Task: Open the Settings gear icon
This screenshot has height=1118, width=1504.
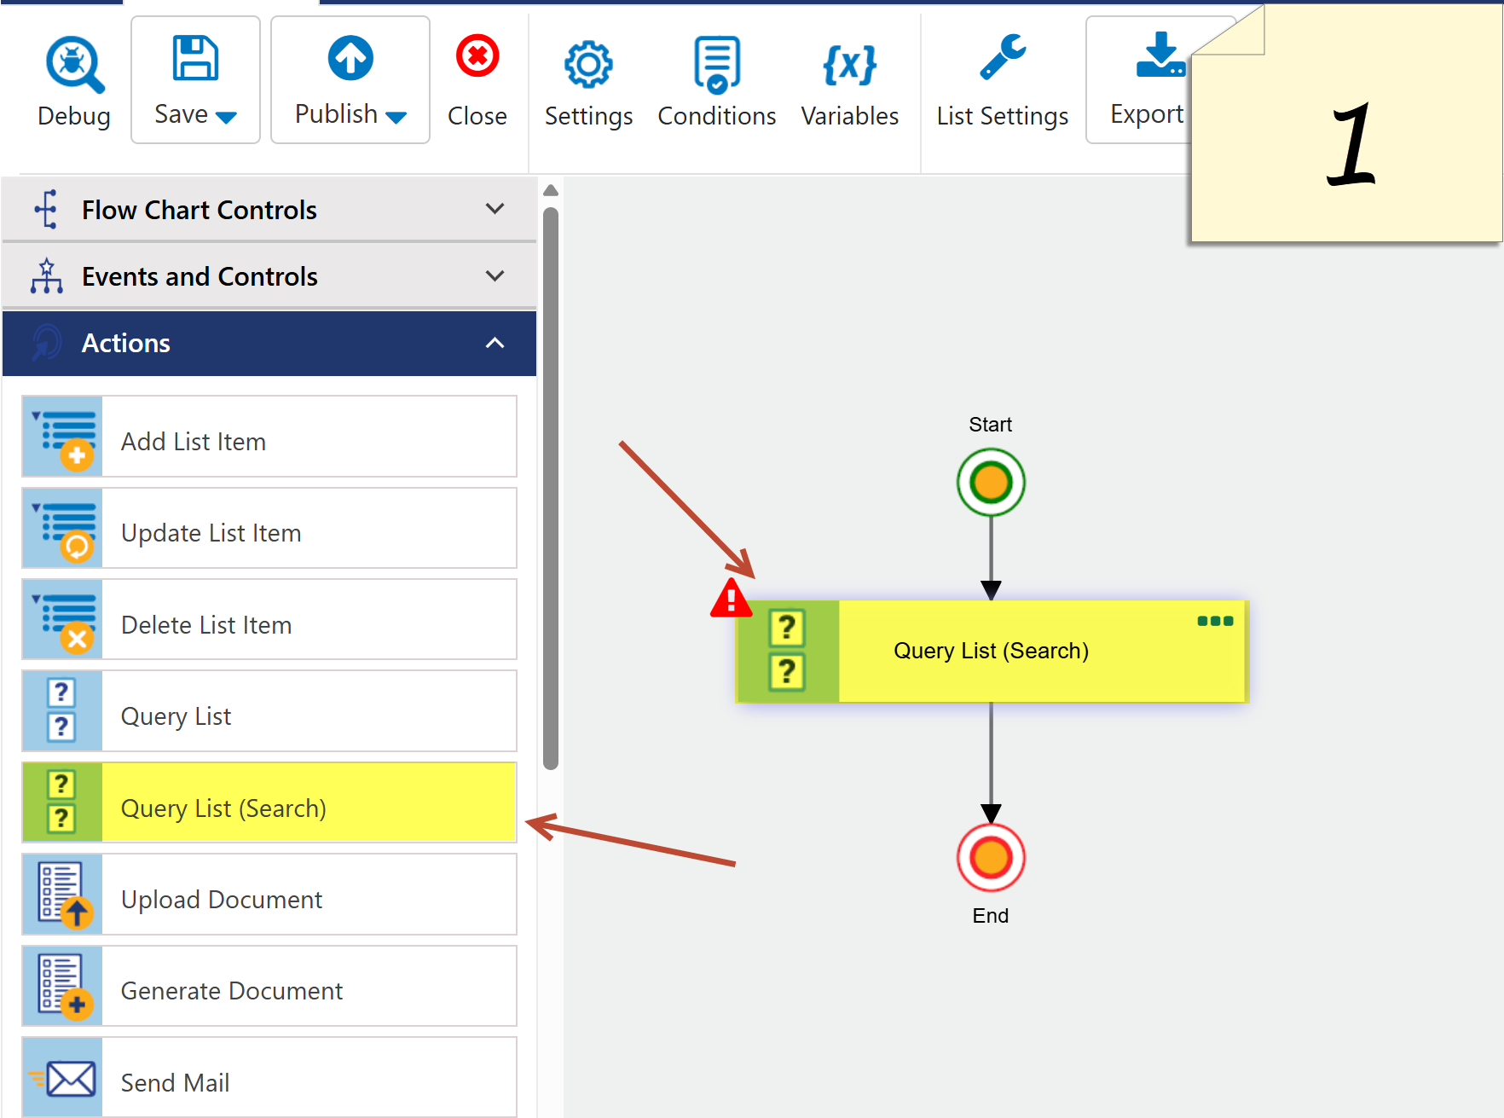Action: [588, 64]
